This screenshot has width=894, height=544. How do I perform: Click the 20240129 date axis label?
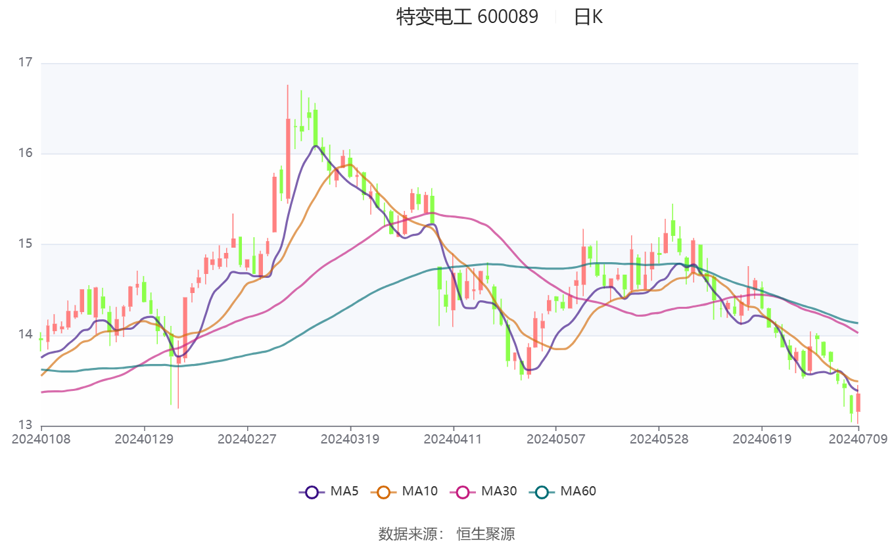pyautogui.click(x=144, y=438)
